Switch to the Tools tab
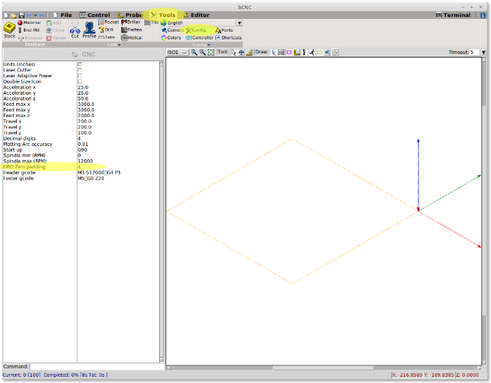This screenshot has width=491, height=383. 163,15
